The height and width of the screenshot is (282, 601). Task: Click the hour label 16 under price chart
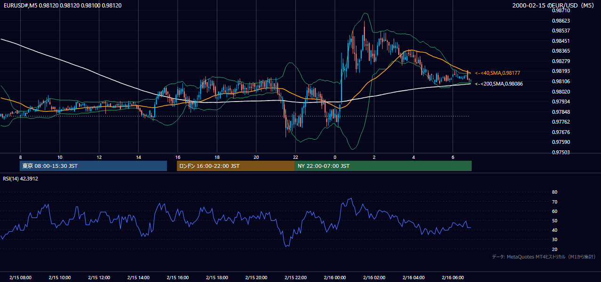coord(178,157)
